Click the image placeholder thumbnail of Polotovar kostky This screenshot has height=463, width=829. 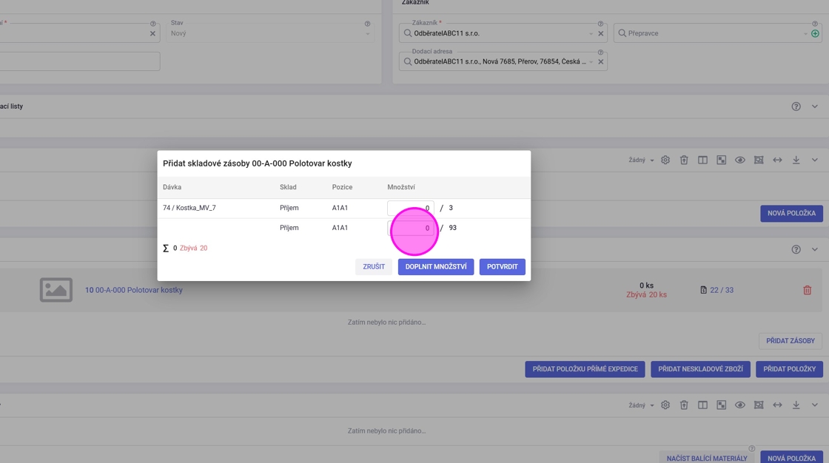click(x=56, y=290)
